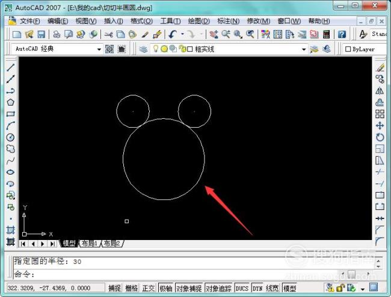Open the 修改(M) menu
Image resolution: width=391 pixels, height=297 pixels.
(258, 21)
